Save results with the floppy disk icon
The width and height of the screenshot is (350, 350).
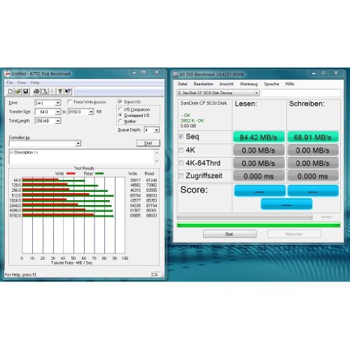[x=26, y=91]
